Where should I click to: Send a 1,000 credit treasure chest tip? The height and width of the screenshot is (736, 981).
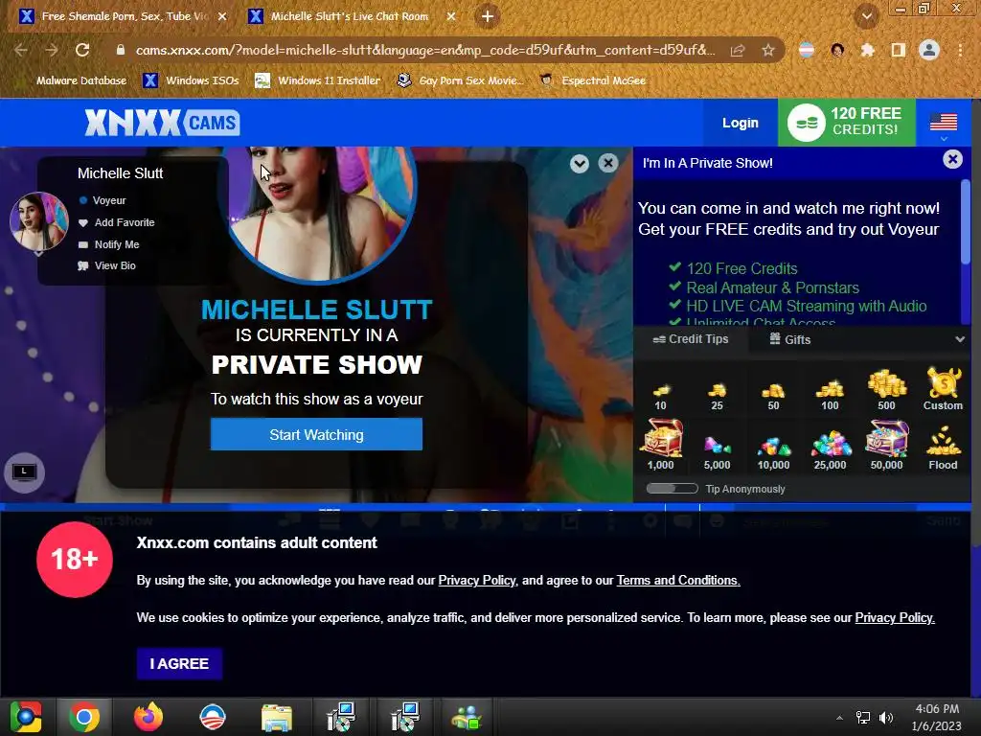[x=661, y=445]
